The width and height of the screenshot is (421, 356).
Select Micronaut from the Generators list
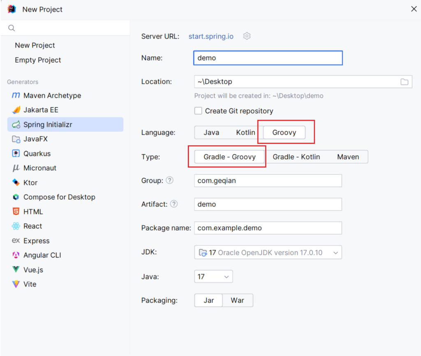point(40,168)
